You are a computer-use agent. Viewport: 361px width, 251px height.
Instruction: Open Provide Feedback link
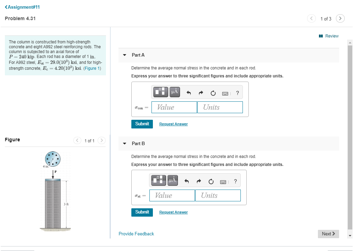point(136,234)
